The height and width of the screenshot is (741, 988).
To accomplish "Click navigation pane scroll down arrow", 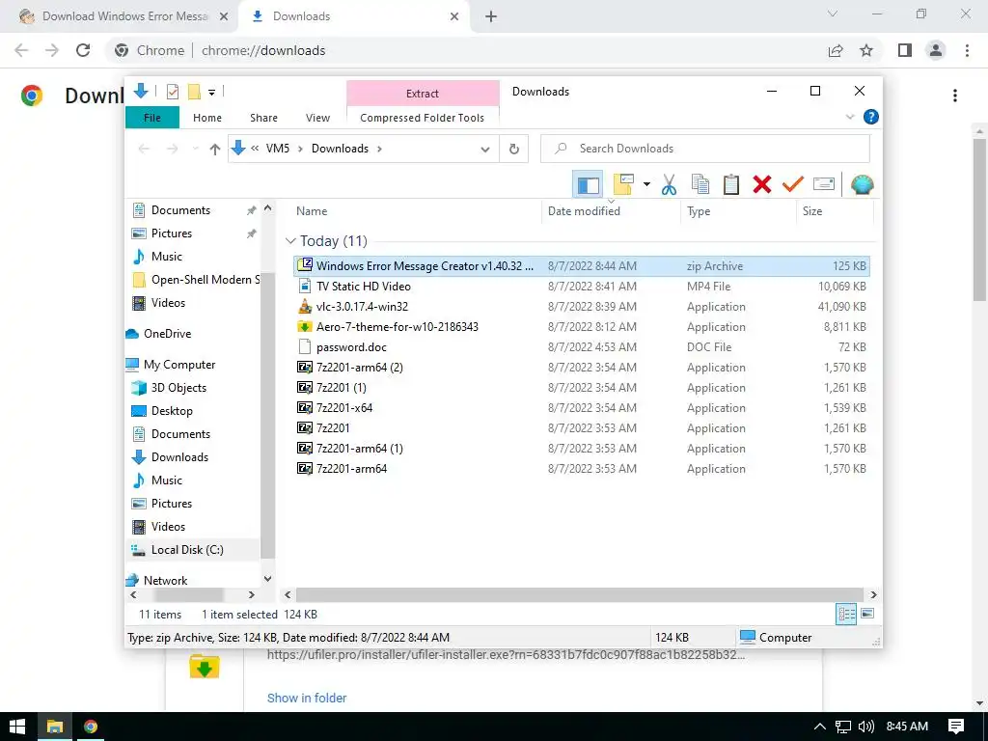I will point(268,579).
